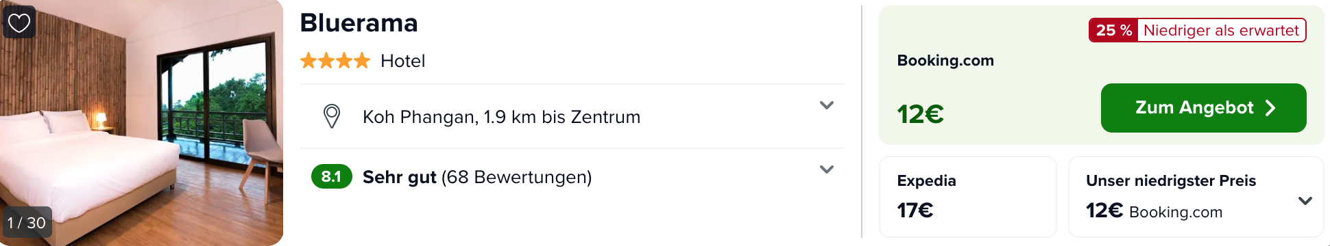The image size is (1330, 246).
Task: Open the Bluerama hotel title
Action: (359, 23)
